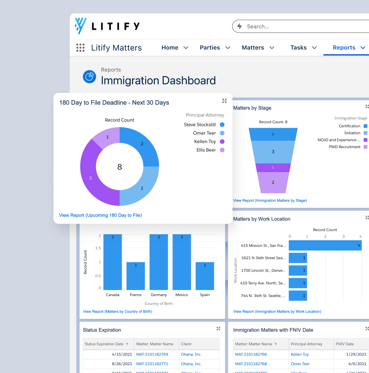
Task: Click the Litify logo
Action: [107, 26]
